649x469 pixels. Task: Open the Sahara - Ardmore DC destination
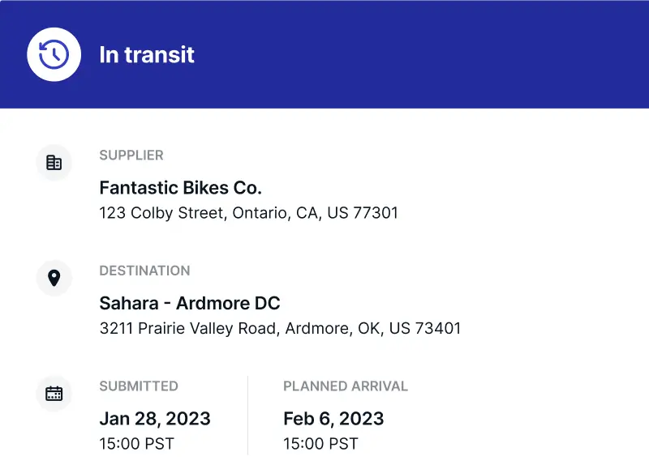pyautogui.click(x=189, y=304)
